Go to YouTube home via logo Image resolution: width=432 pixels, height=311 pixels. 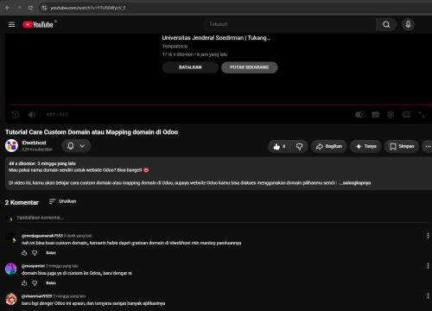38,25
